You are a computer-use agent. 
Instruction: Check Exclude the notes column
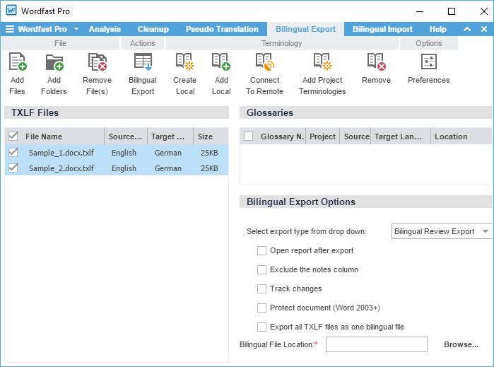262,269
